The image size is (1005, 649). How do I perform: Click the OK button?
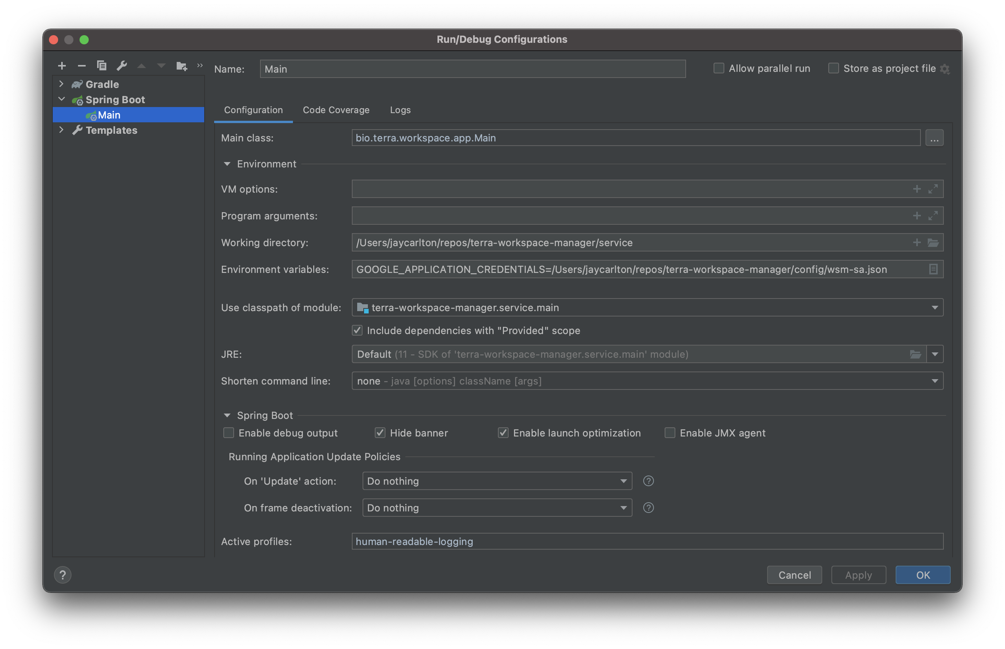coord(922,575)
